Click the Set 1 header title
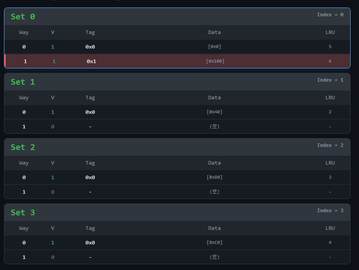This screenshot has width=359, height=270. click(23, 82)
